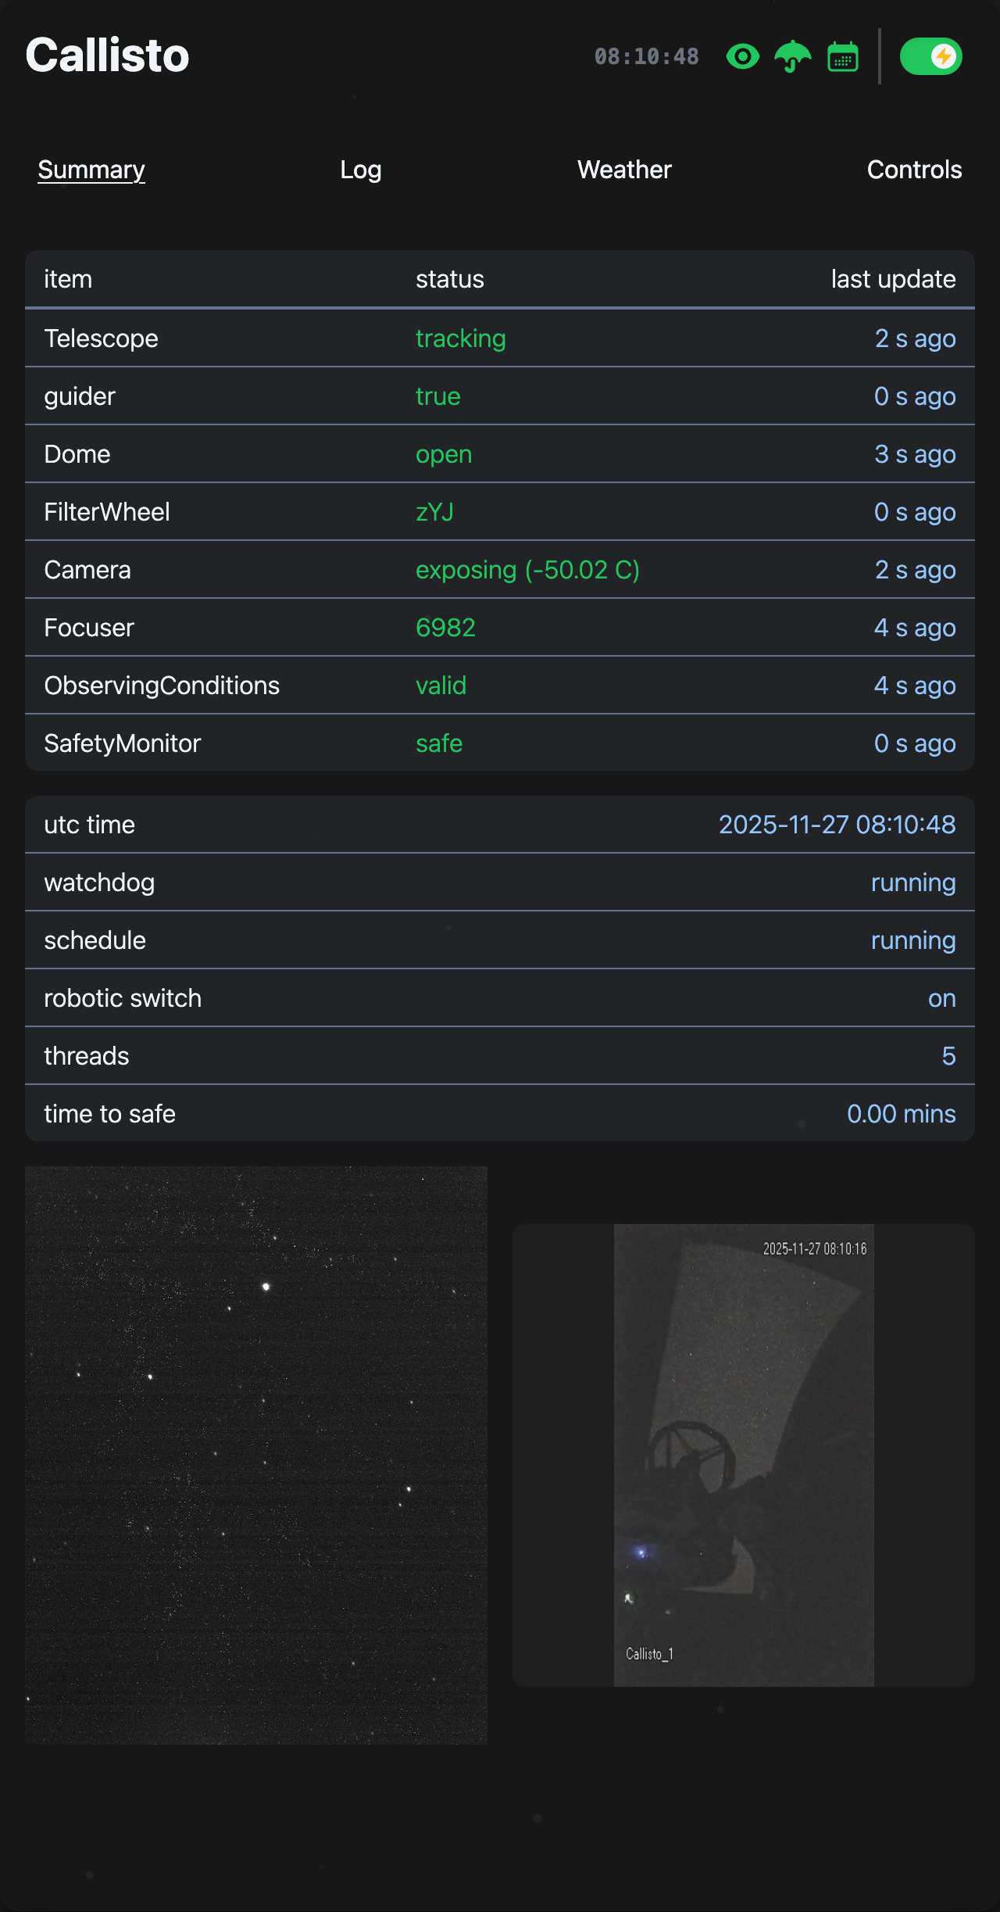
Task: Click the Callisto title heading
Action: pyautogui.click(x=108, y=55)
